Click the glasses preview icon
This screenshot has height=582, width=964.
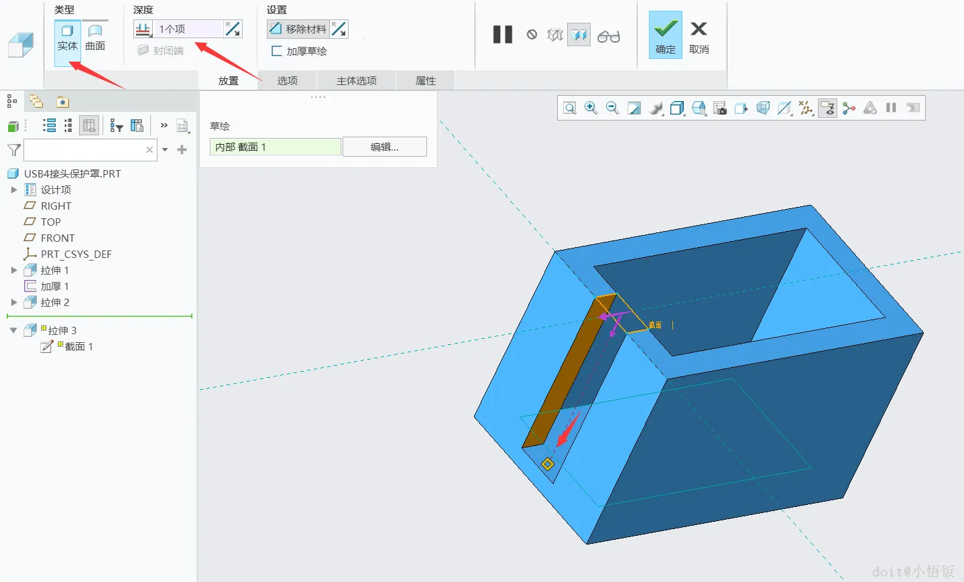(609, 35)
